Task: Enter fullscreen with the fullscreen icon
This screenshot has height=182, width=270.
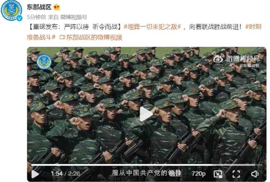Action: click(236, 174)
